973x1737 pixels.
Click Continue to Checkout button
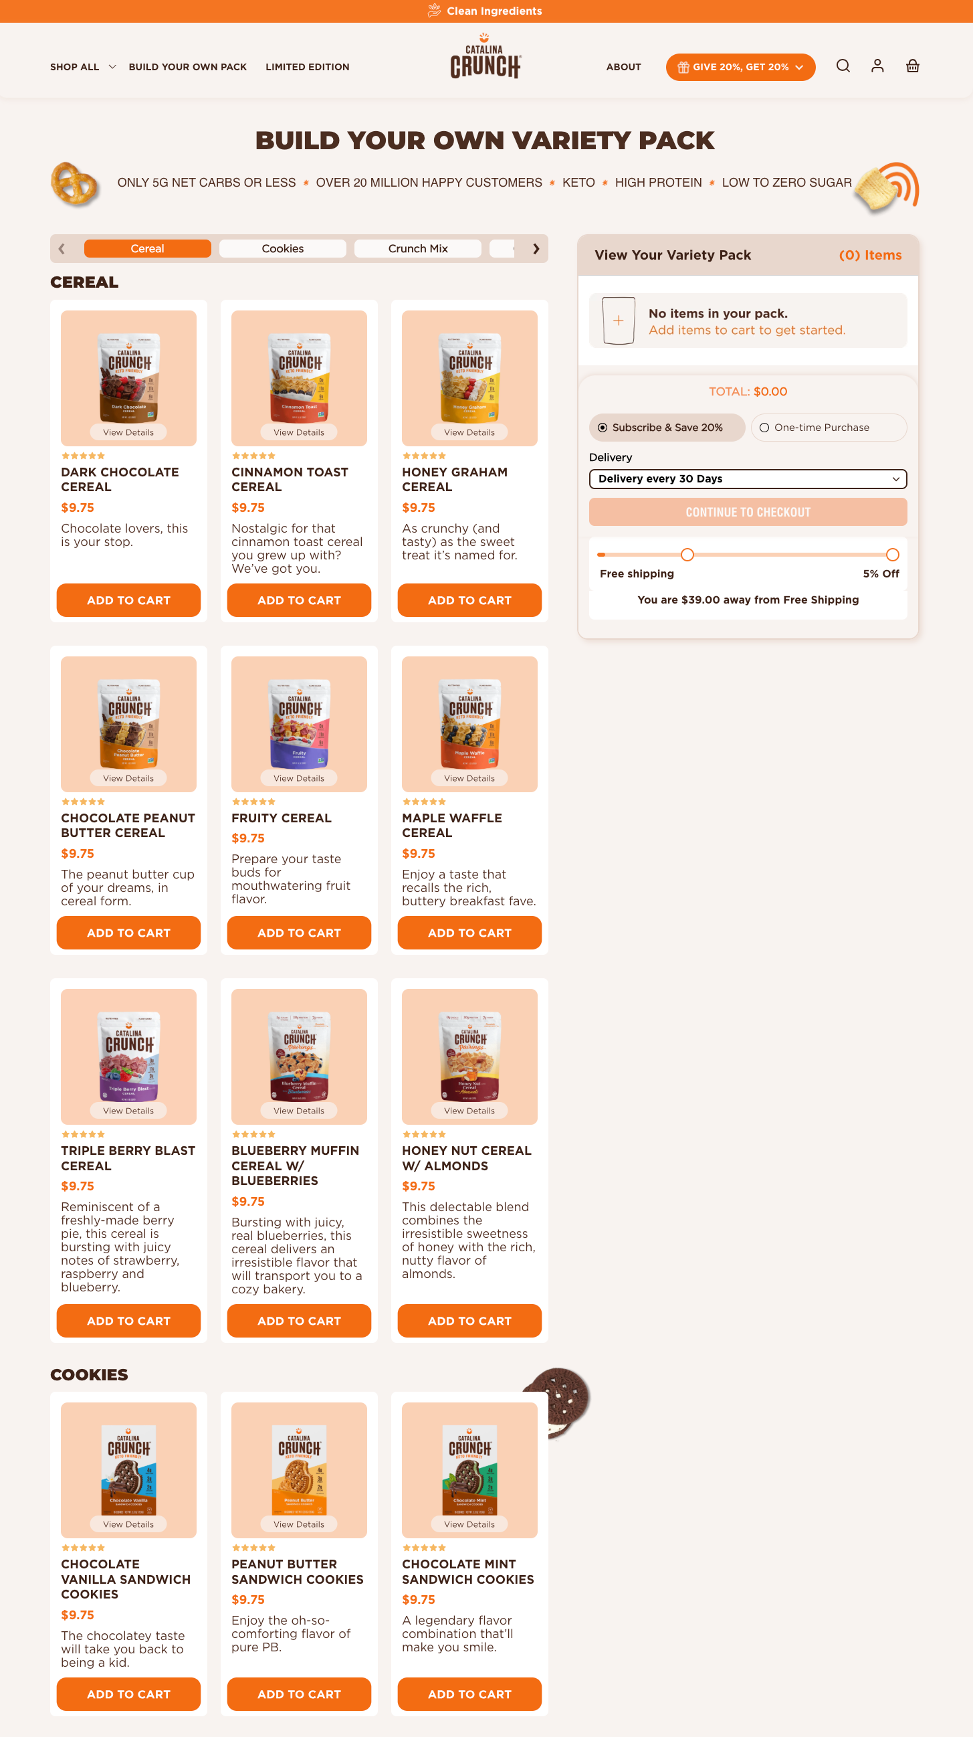(x=748, y=513)
